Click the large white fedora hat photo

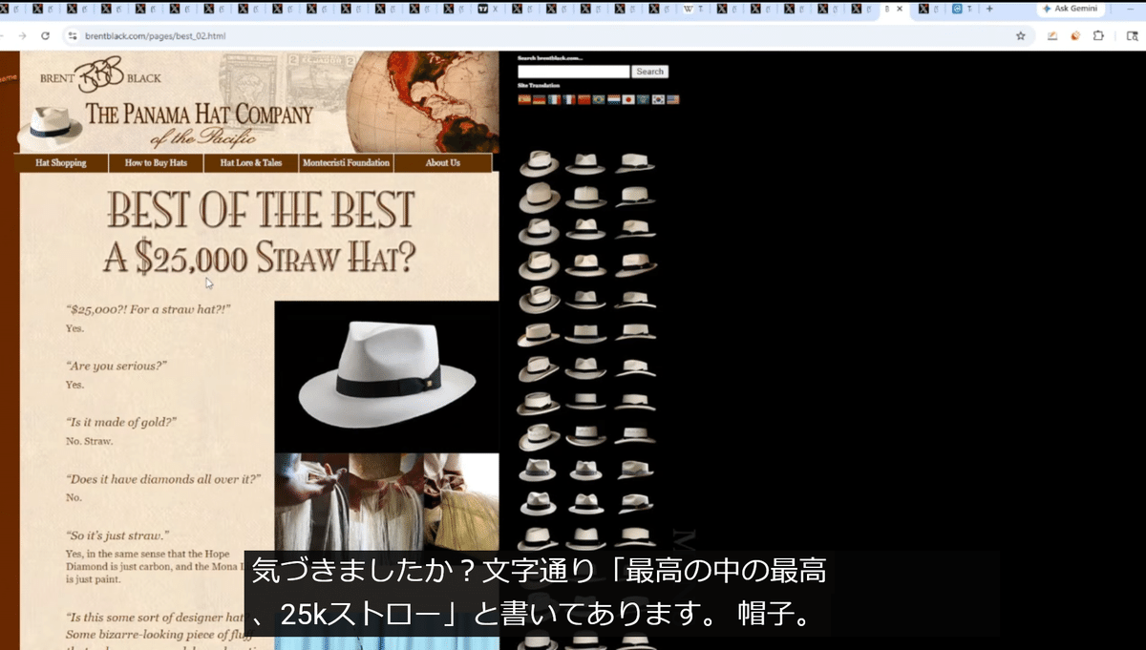click(388, 377)
